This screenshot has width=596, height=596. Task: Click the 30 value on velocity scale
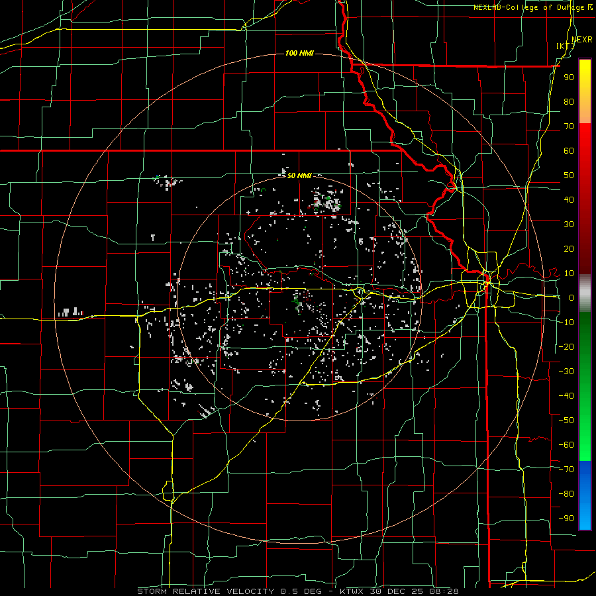click(569, 224)
